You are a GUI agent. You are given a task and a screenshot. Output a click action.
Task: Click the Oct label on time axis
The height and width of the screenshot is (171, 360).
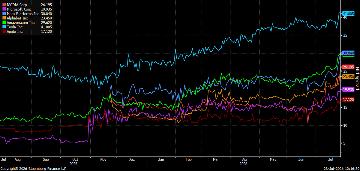click(76, 160)
